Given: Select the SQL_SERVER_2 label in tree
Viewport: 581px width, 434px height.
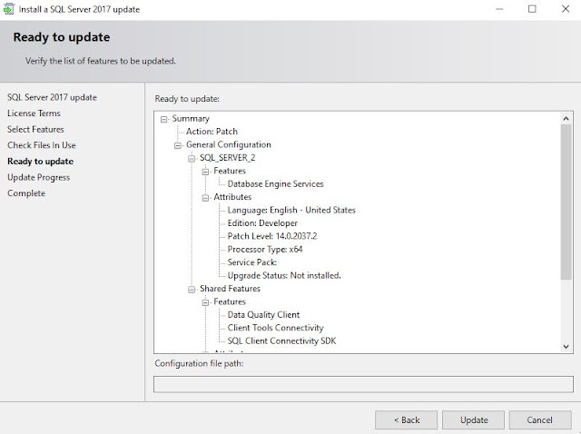Looking at the screenshot, I should coord(228,158).
